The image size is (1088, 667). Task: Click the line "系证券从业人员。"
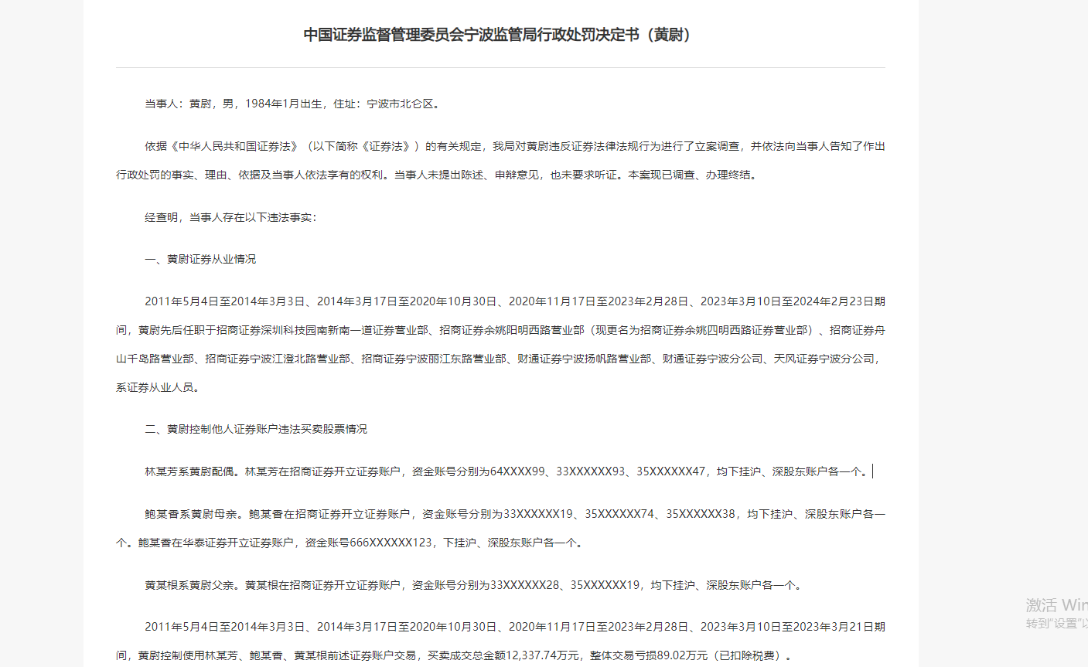click(160, 387)
